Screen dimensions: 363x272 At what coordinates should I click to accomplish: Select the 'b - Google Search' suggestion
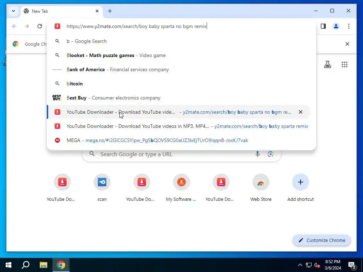181,41
